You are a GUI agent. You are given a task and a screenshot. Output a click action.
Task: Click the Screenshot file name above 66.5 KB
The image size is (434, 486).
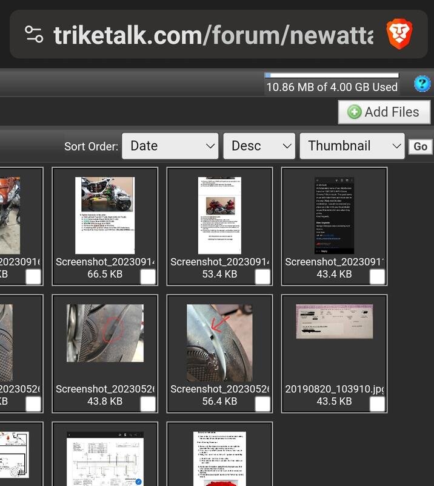pos(105,262)
